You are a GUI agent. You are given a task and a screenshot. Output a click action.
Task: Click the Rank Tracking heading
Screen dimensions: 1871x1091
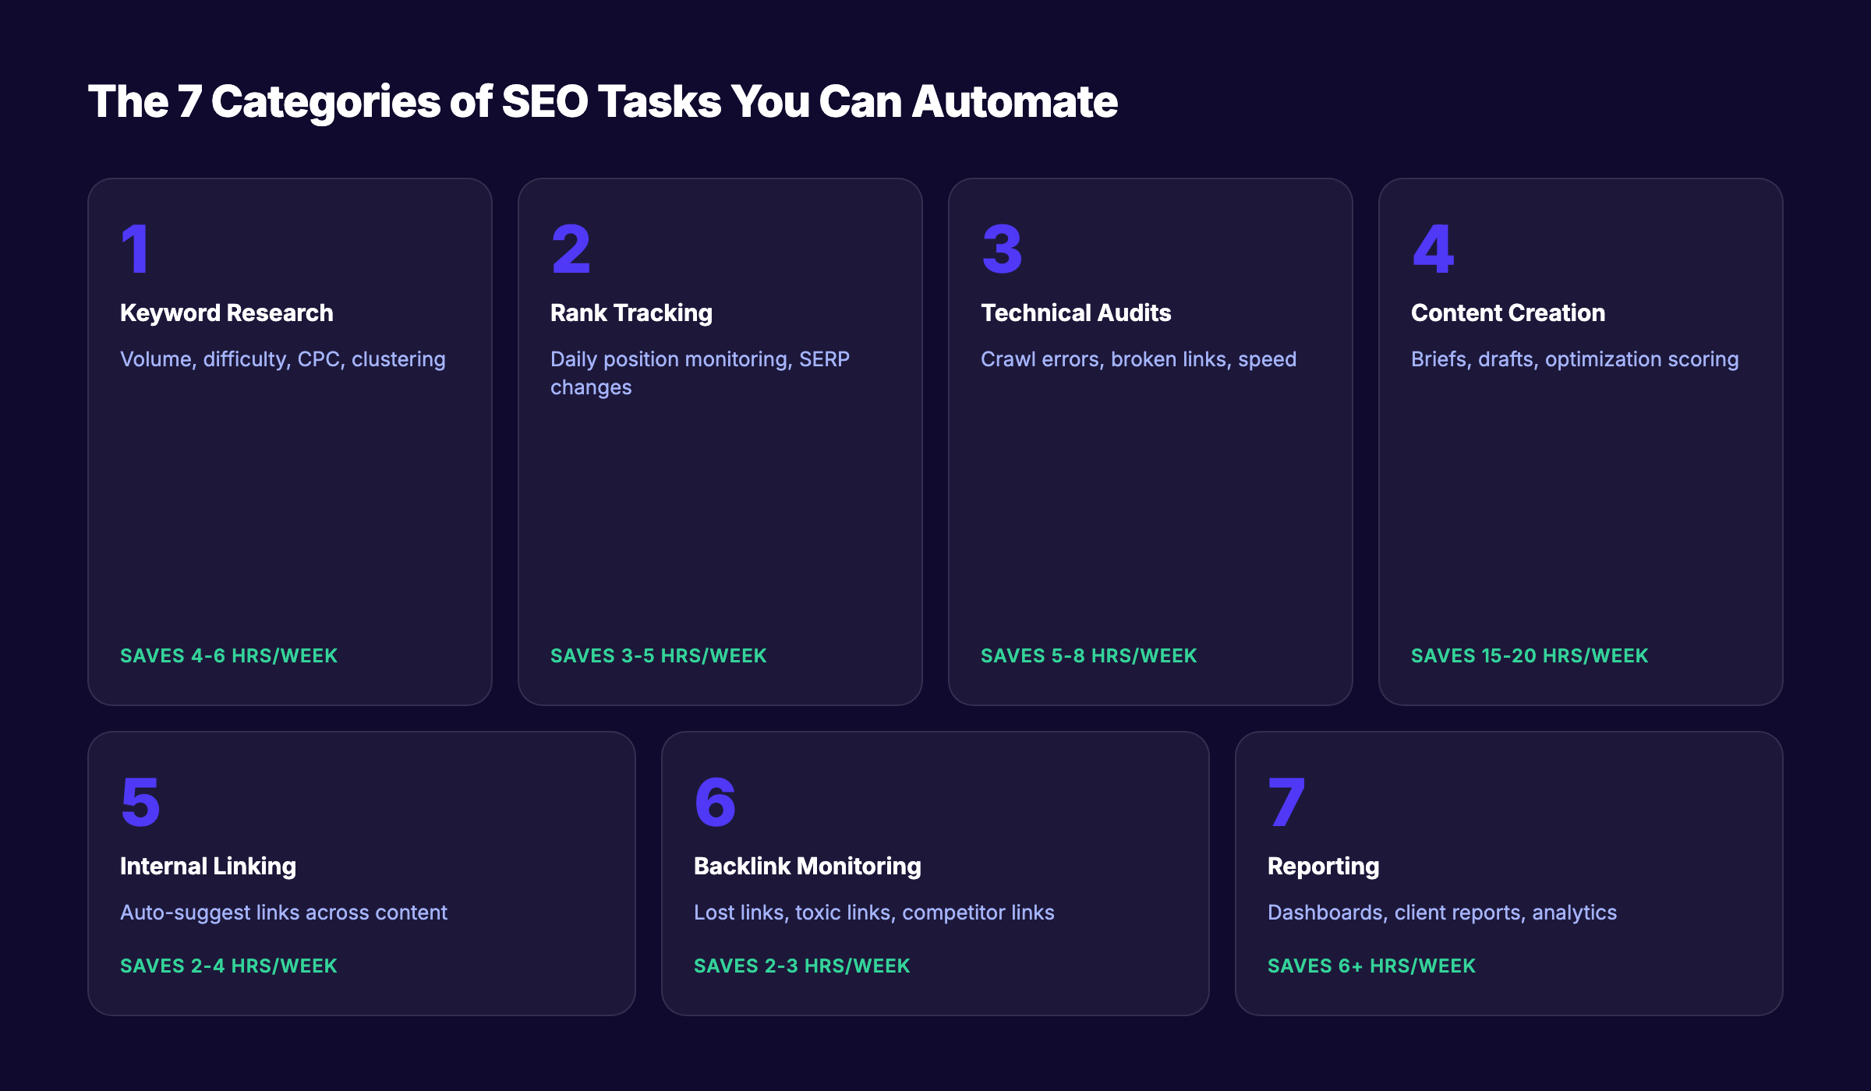(631, 312)
